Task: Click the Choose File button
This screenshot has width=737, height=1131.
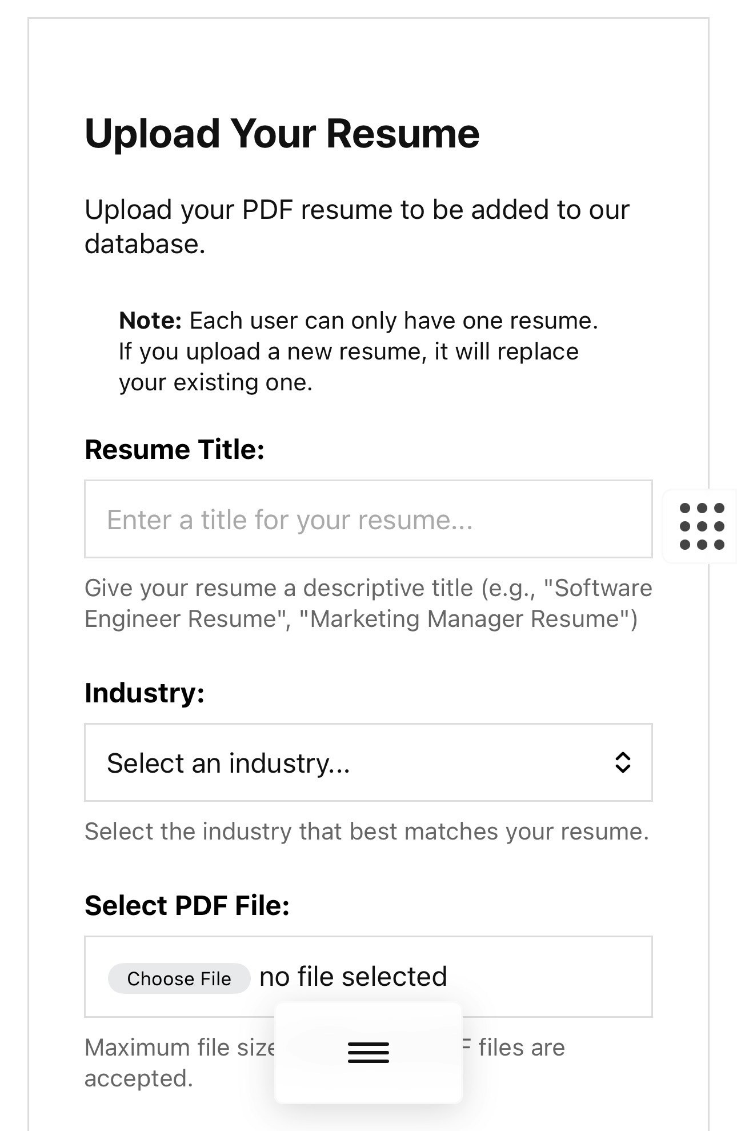Action: click(179, 978)
